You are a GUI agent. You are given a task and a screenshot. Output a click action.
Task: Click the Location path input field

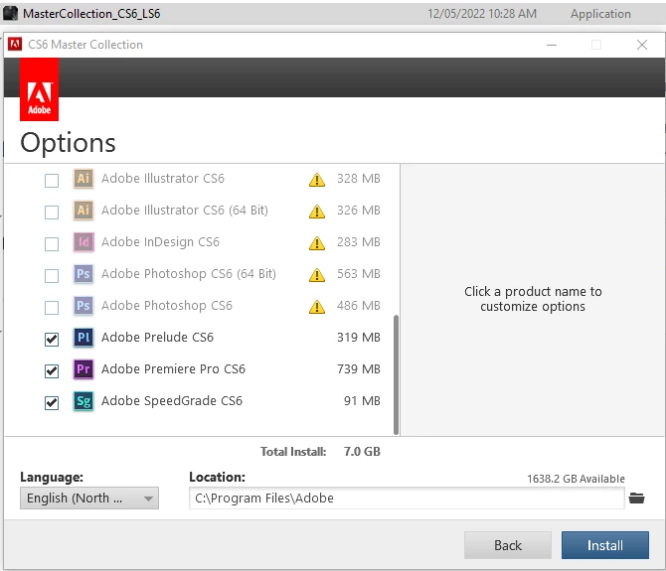(x=407, y=499)
